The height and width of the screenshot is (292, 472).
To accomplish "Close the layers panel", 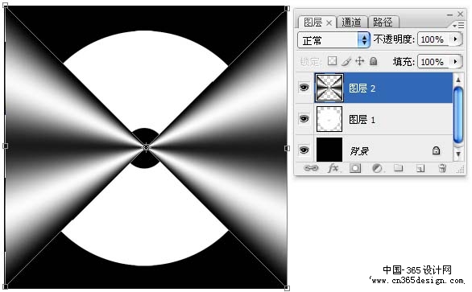I will pyautogui.click(x=460, y=14).
